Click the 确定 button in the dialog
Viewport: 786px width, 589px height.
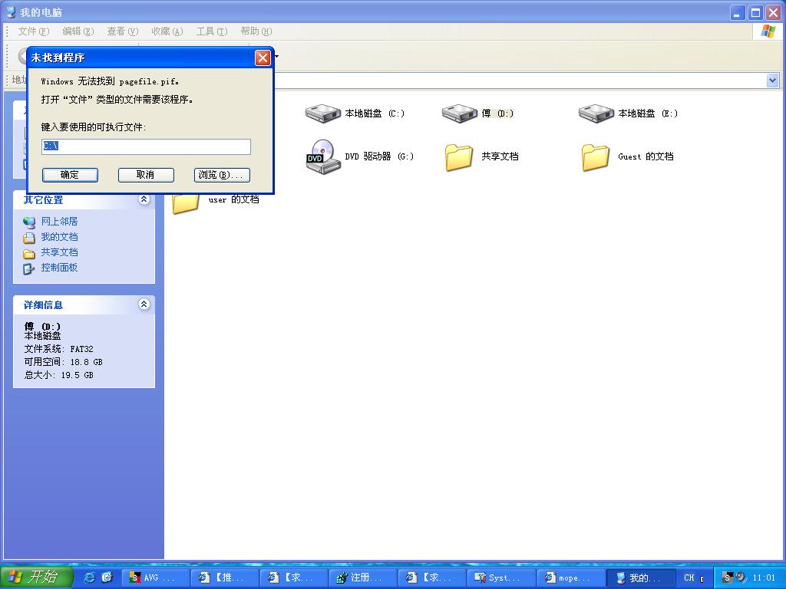tap(70, 175)
